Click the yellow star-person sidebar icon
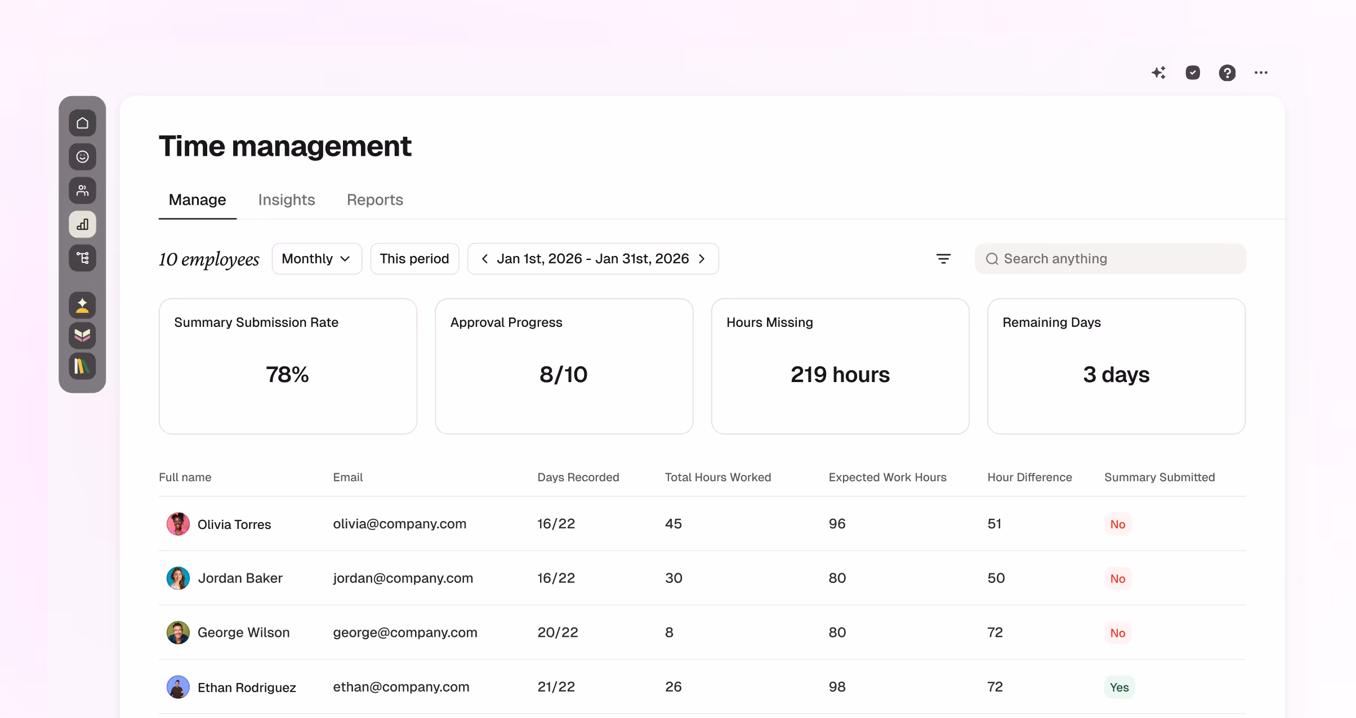The height and width of the screenshot is (718, 1356). tap(82, 306)
